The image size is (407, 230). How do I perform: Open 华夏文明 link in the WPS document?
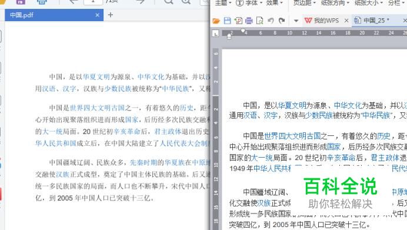292,105
